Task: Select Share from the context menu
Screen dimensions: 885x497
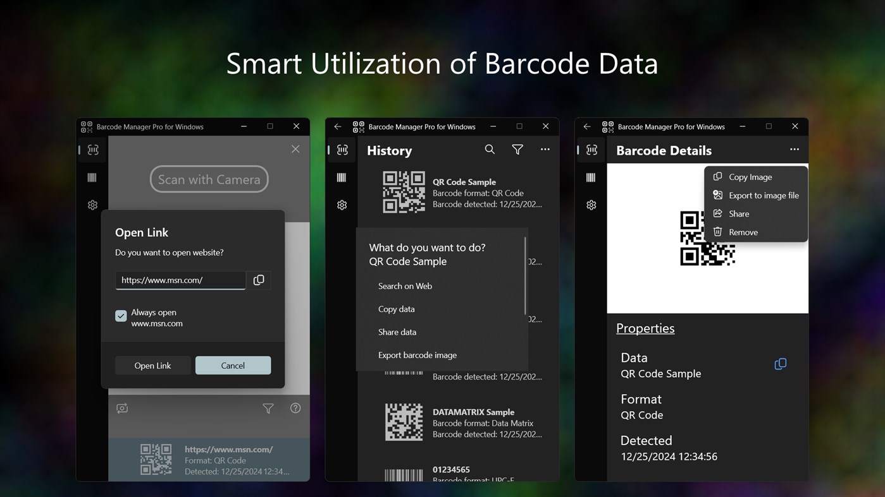Action: (x=738, y=213)
